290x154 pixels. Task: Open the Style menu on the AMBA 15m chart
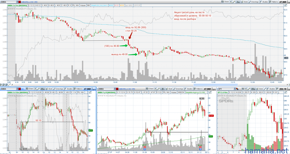point(49,89)
